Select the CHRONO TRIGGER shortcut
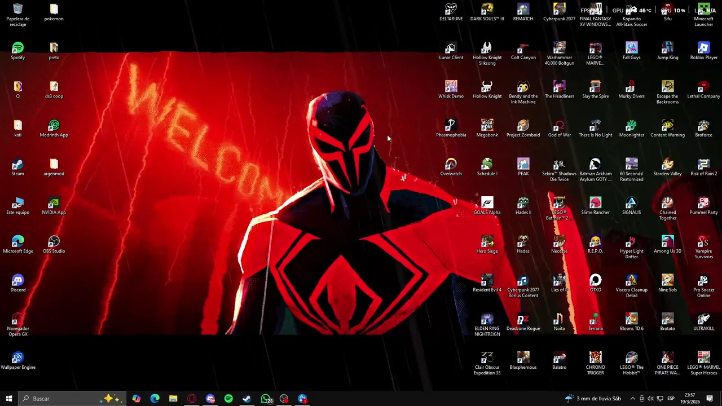Screen dimensions: 722x406 pyautogui.click(x=595, y=363)
